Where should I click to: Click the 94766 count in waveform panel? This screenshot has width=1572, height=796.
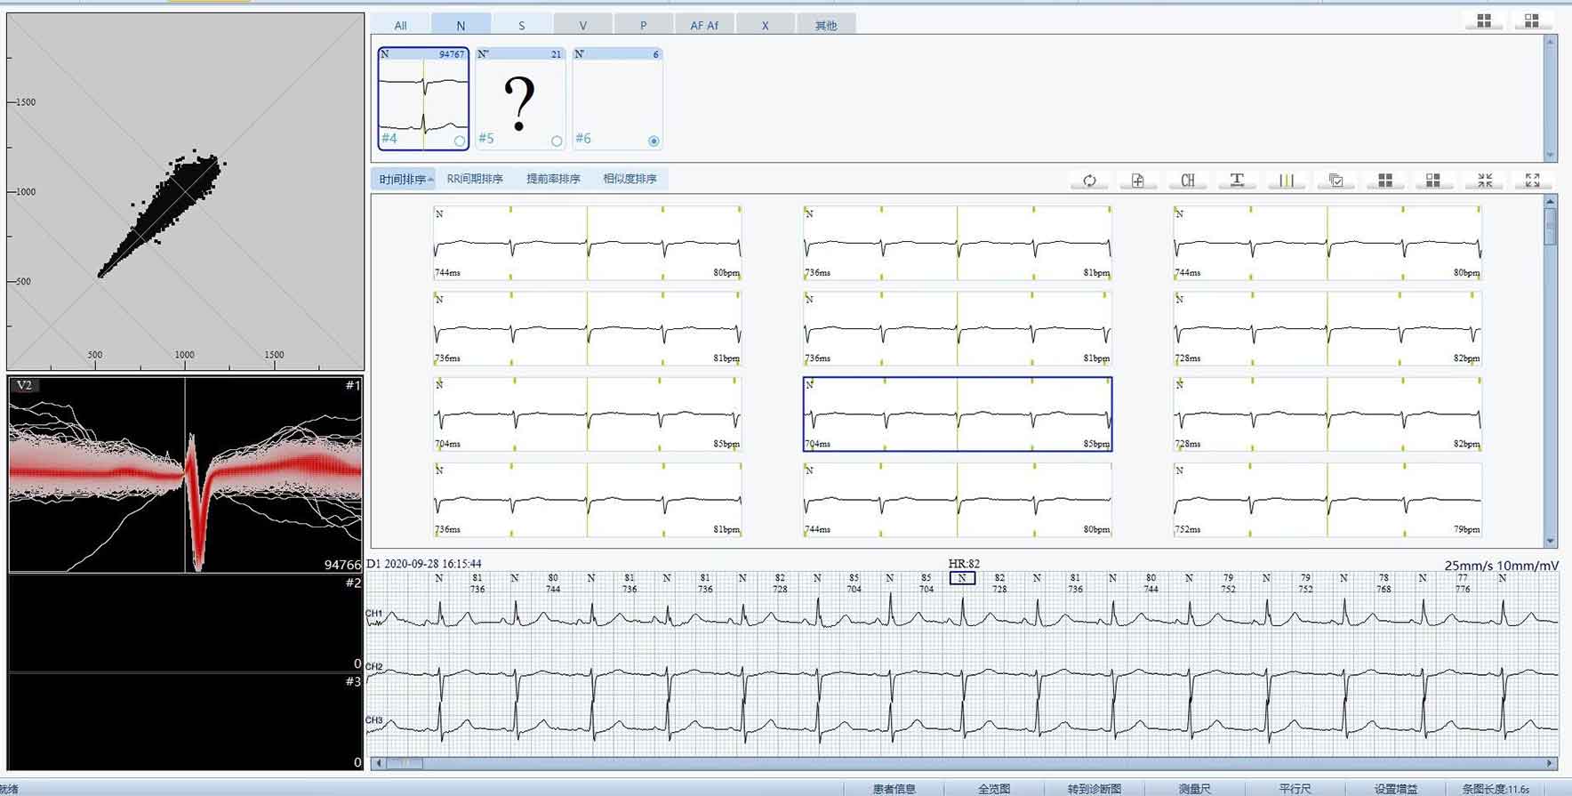click(342, 565)
